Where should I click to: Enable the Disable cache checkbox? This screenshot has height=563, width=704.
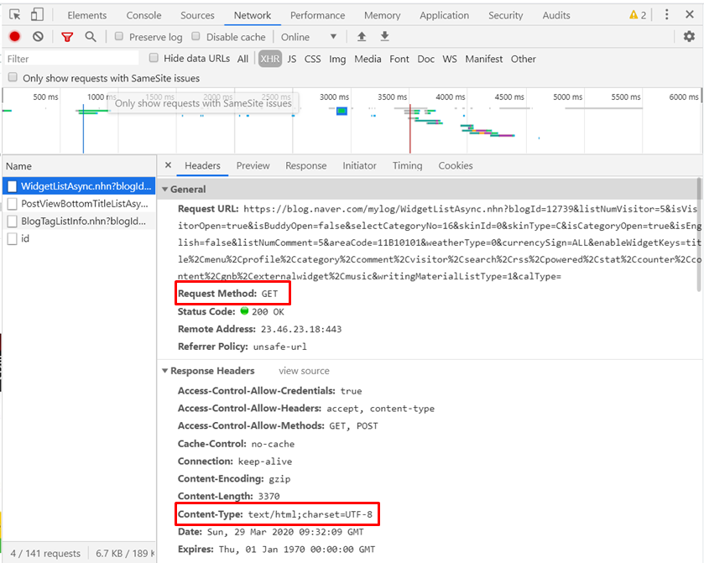coord(196,36)
